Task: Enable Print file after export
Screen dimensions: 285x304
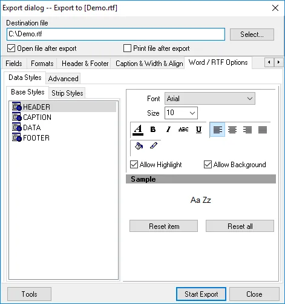Action: (x=127, y=48)
